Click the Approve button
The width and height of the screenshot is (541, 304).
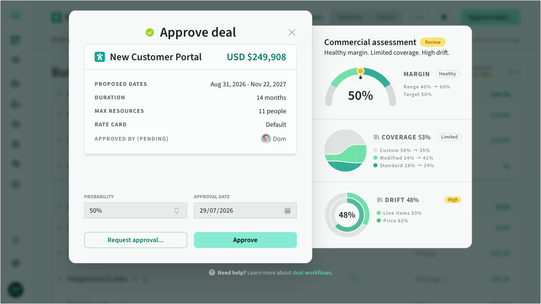(x=245, y=240)
